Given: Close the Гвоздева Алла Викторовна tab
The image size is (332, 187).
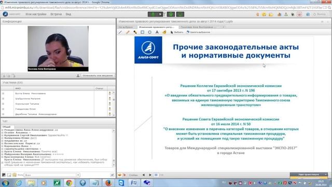Looking at the screenshot, I should pos(223,27).
